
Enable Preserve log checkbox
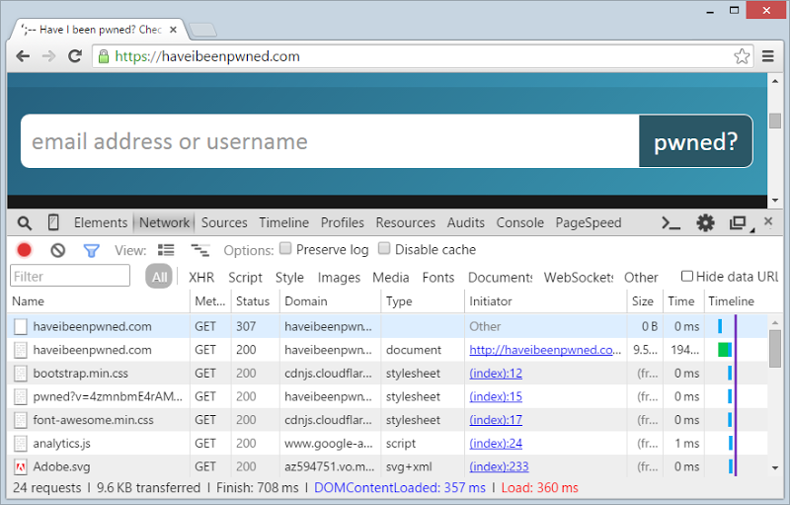pyautogui.click(x=285, y=248)
